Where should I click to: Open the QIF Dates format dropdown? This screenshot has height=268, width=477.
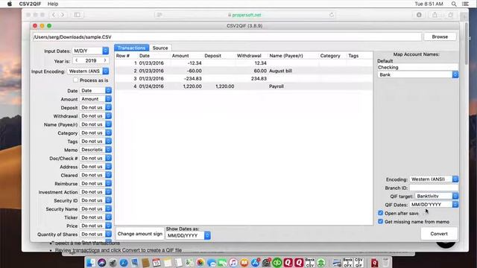tap(434, 205)
